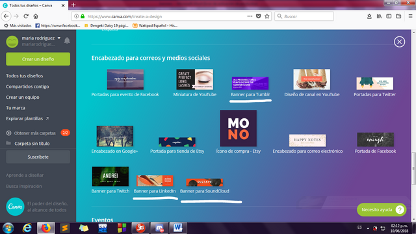
Task: Open Más visitados bookmarks folder
Action: pos(18,25)
